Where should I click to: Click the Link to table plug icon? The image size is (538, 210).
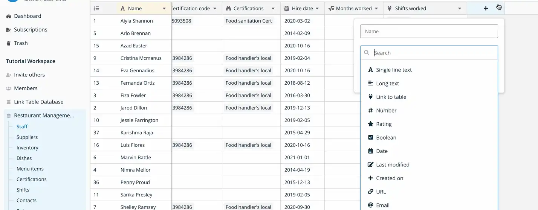point(370,97)
